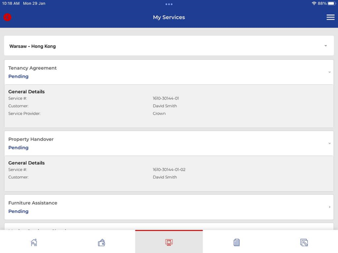Tap the red back arrow button
The image size is (338, 253).
tap(7, 17)
